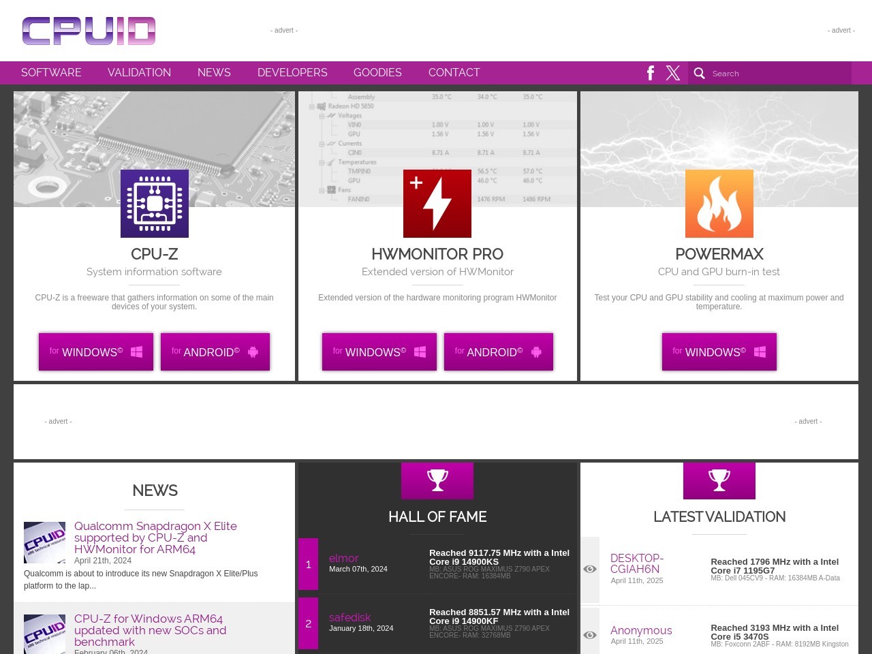Open the CPU-Z title link

[155, 254]
